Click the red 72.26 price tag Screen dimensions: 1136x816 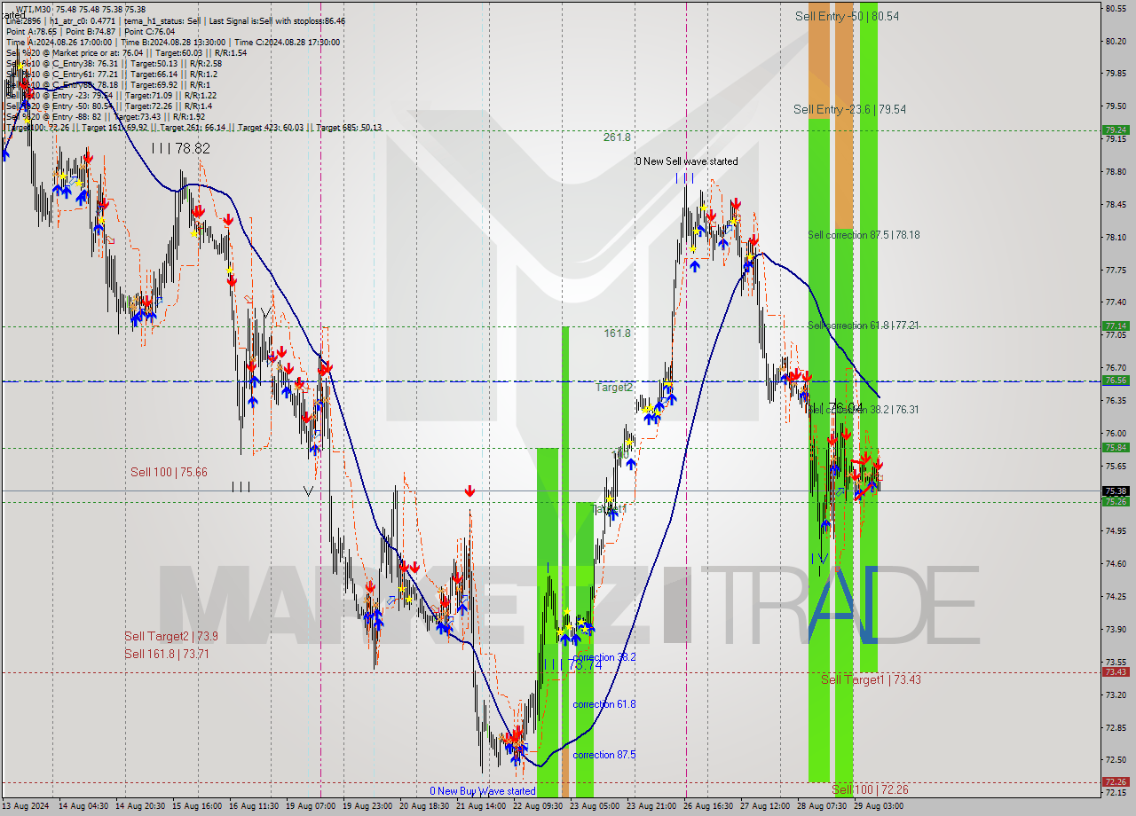(x=1116, y=781)
